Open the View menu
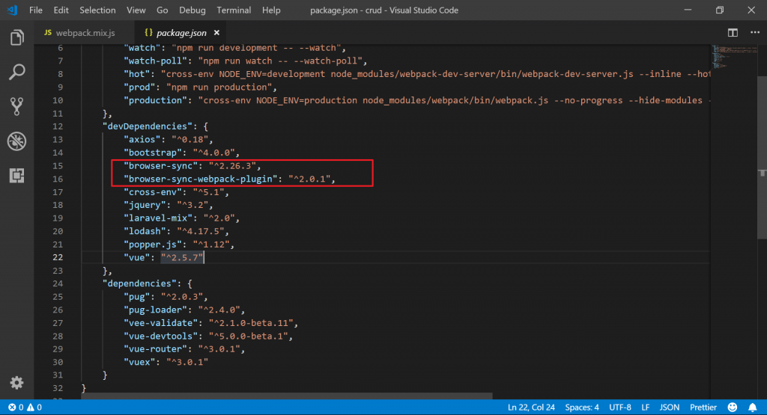The width and height of the screenshot is (767, 415). coord(136,10)
